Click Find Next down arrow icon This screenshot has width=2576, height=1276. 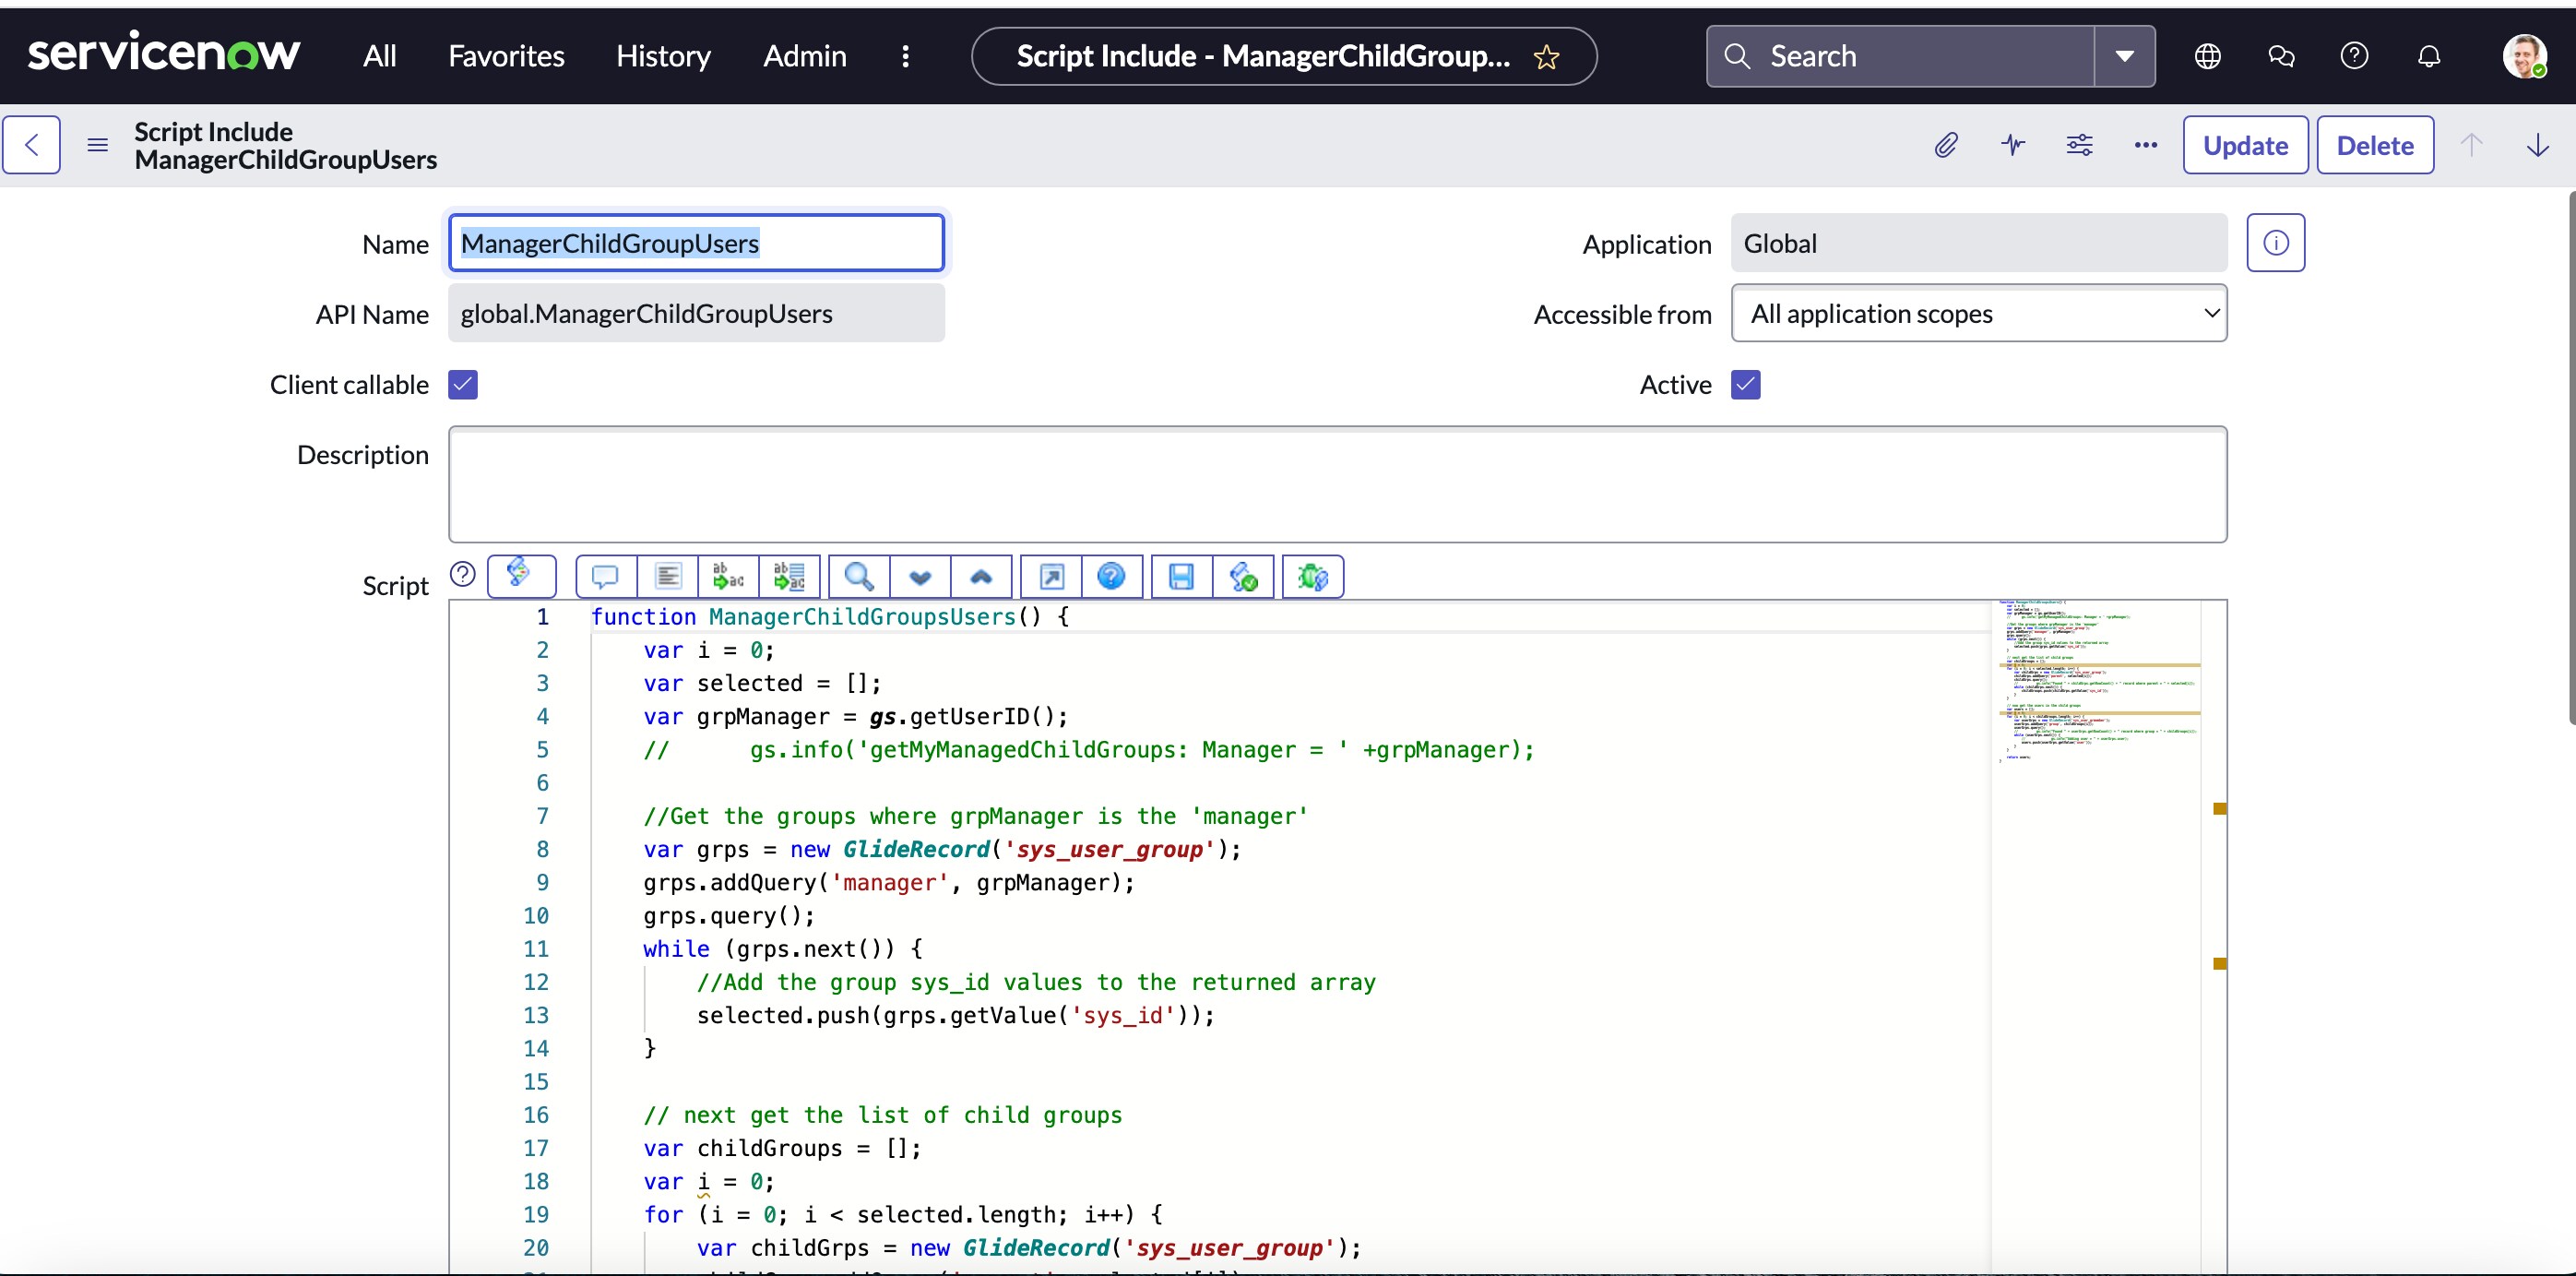click(x=920, y=576)
